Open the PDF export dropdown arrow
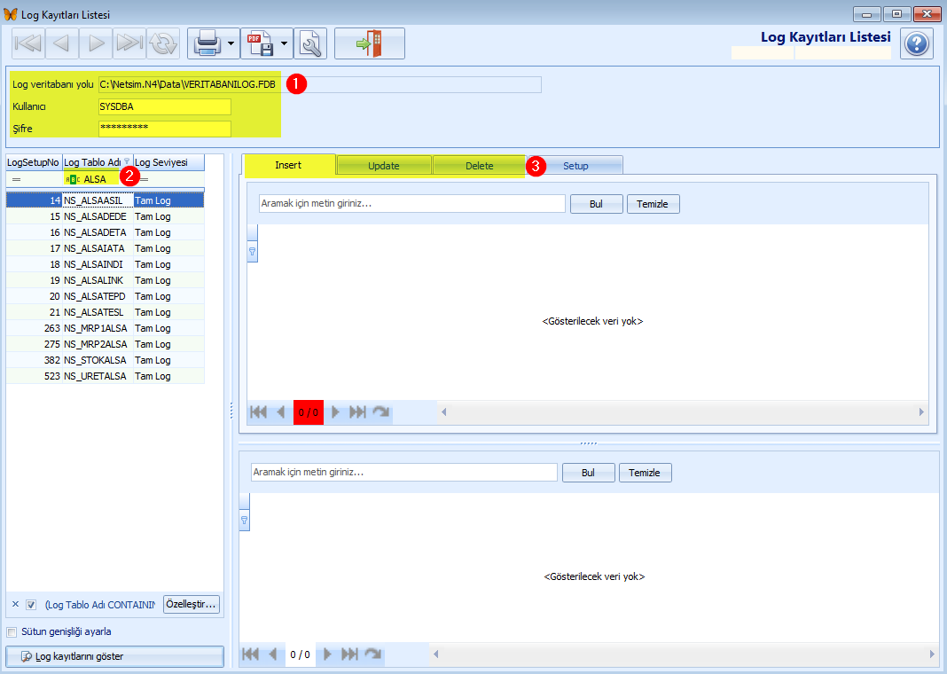 tap(283, 43)
